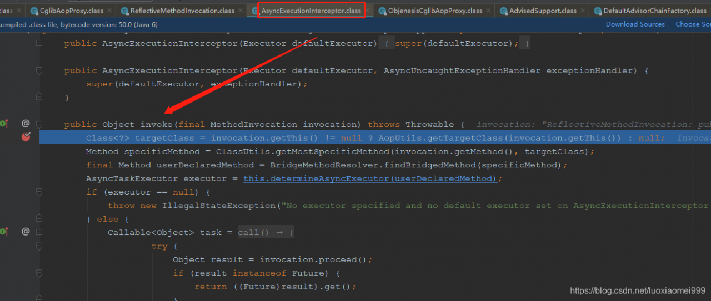Click the fold end marker after the super(defaultExecutor, exceptionHandler) line
Viewport: 711px width, 301px height.
click(x=39, y=97)
